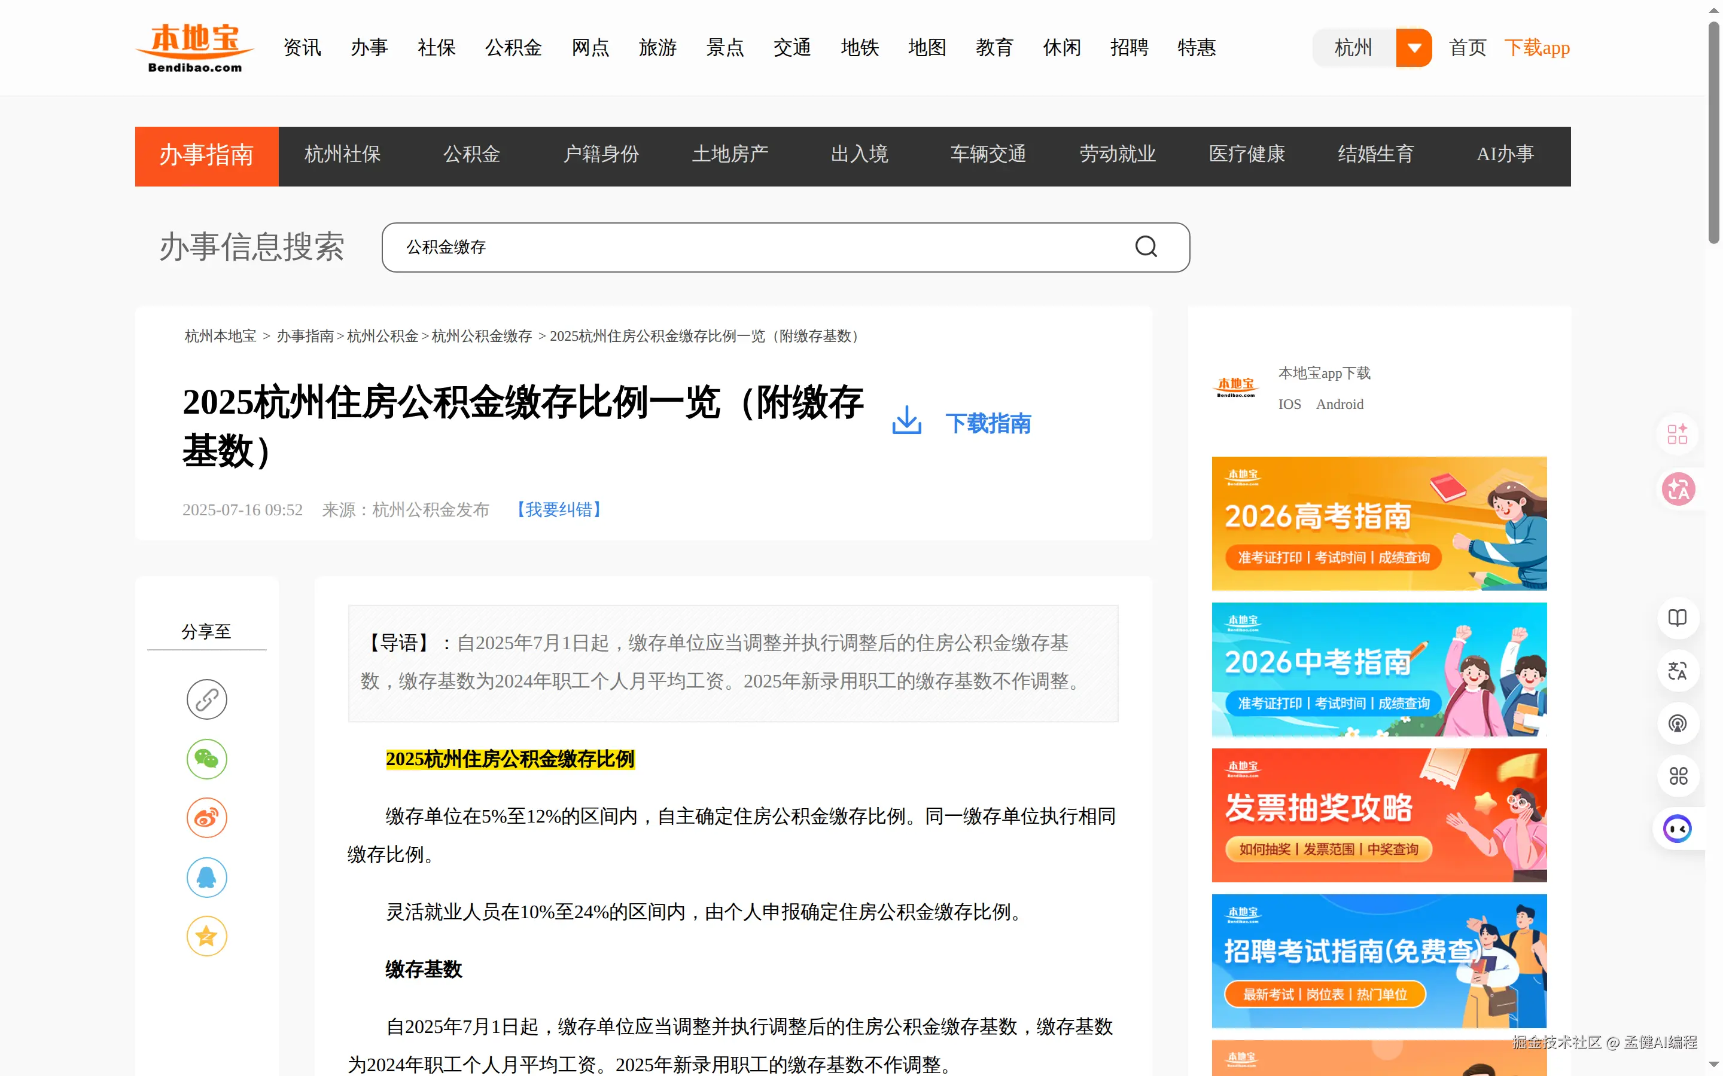1723x1076 pixels.
Task: Open the 地图 top menu
Action: (927, 48)
